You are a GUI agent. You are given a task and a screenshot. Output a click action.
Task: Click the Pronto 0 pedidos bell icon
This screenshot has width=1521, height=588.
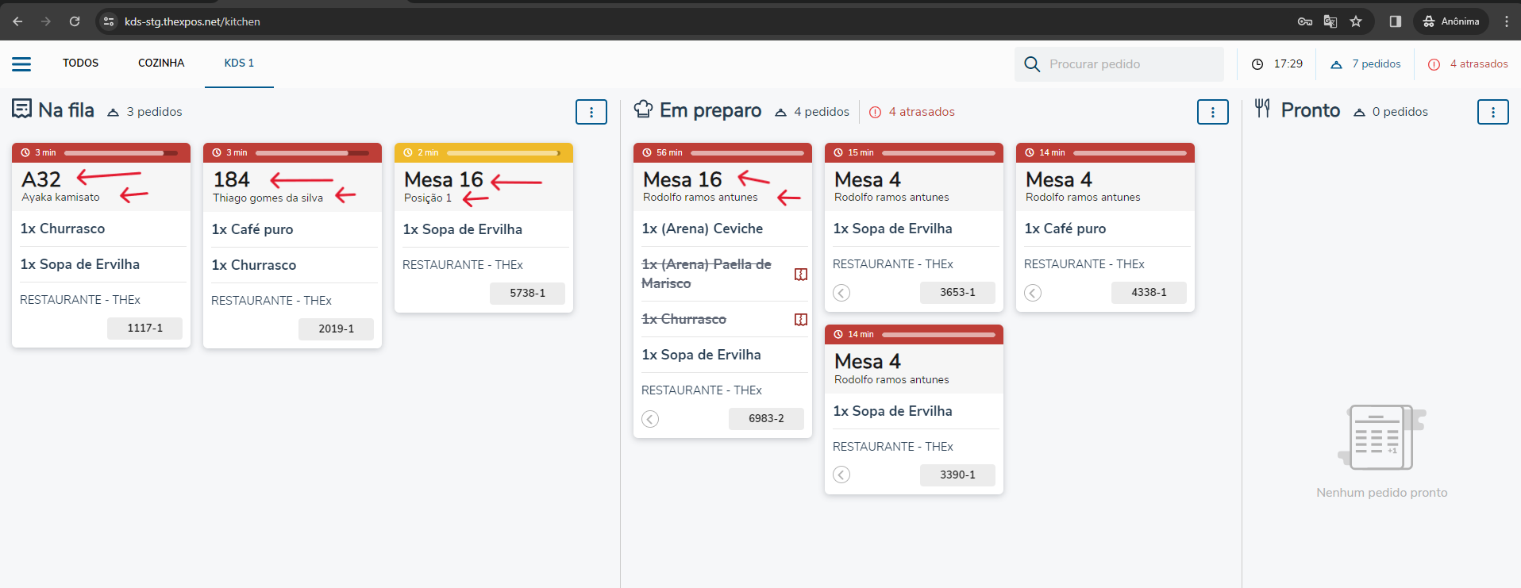click(x=1360, y=113)
